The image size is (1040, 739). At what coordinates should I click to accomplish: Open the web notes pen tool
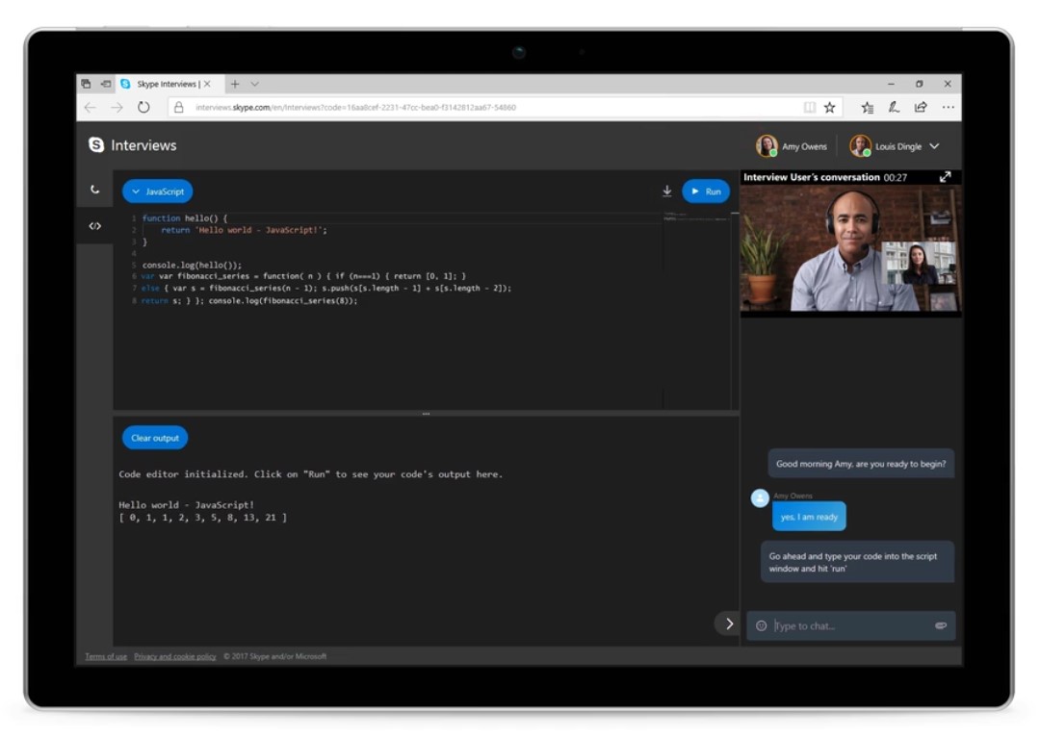pos(894,108)
